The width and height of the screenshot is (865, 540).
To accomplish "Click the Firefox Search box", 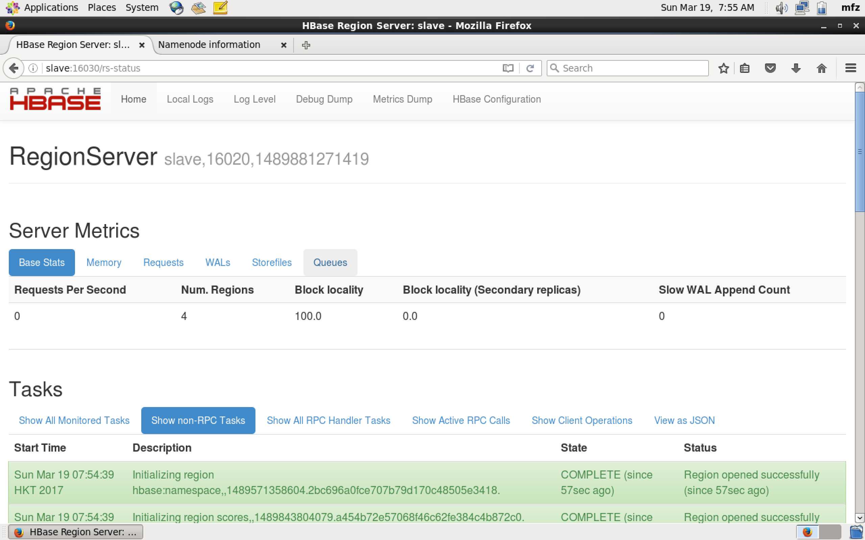I will [x=628, y=68].
